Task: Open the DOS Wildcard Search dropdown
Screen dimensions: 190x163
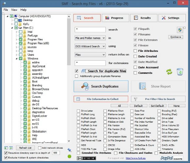Action: point(90,46)
